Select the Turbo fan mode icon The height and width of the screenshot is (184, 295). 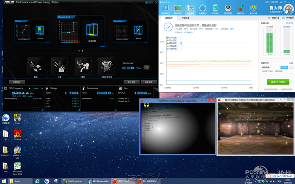pyautogui.click(x=83, y=66)
